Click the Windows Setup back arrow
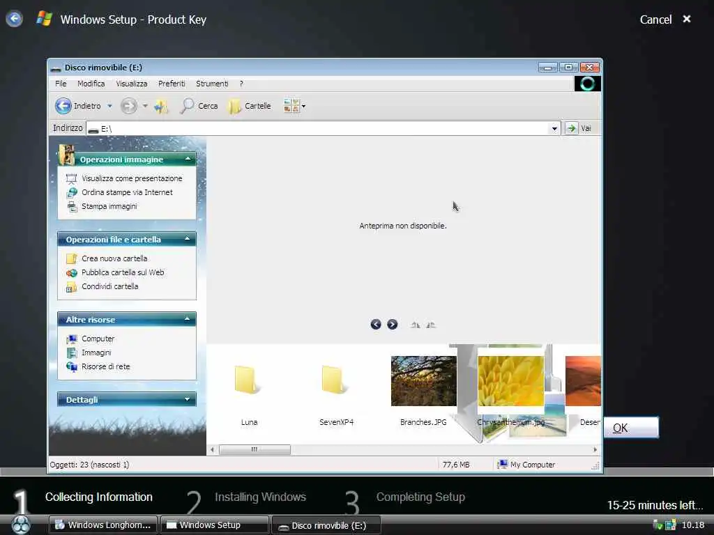This screenshot has height=535, width=714. click(14, 19)
